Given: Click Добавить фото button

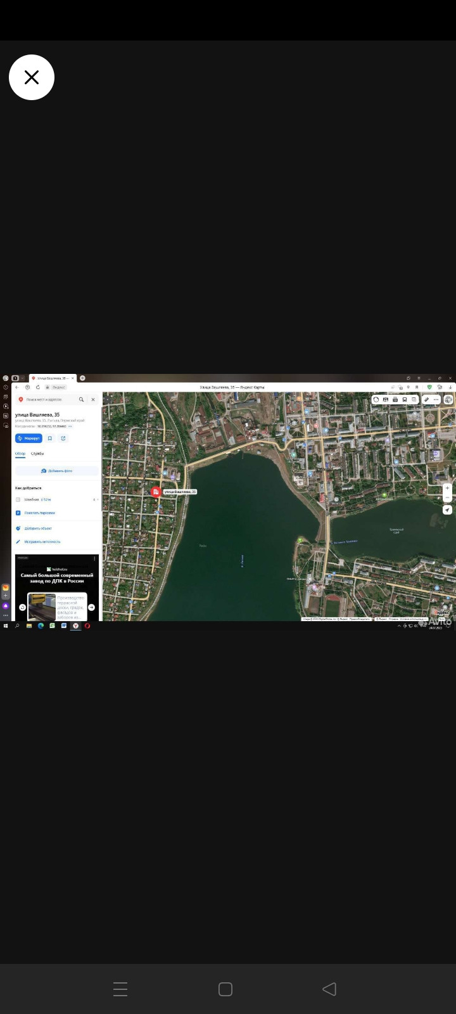Looking at the screenshot, I should (x=57, y=471).
